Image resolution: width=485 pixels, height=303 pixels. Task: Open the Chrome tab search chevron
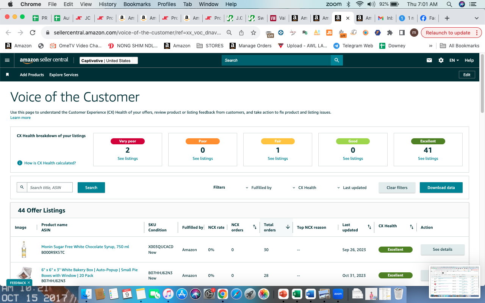tap(476, 18)
